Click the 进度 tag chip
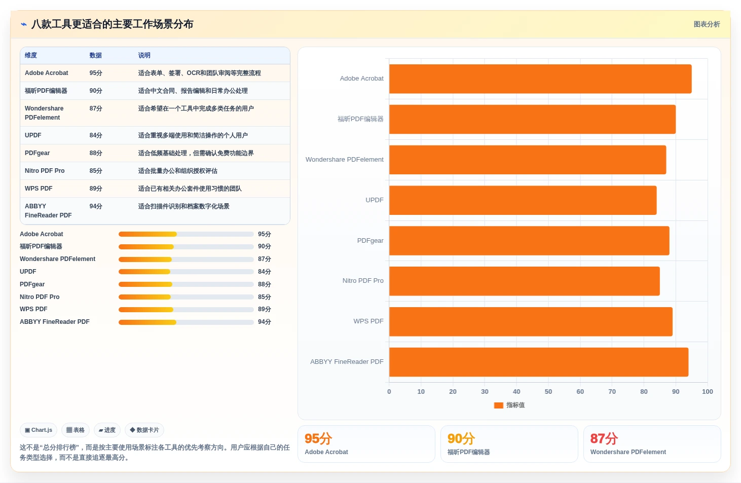The height and width of the screenshot is (483, 741). [107, 430]
